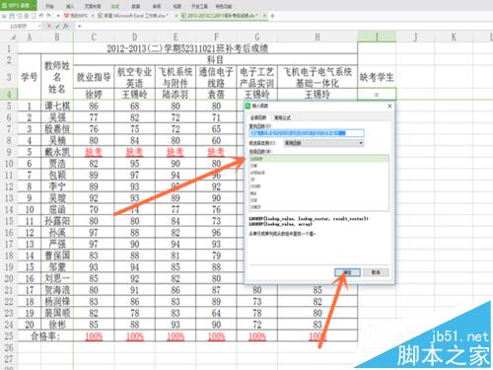The height and width of the screenshot is (370, 493).
Task: Select column C header
Action: click(x=94, y=37)
